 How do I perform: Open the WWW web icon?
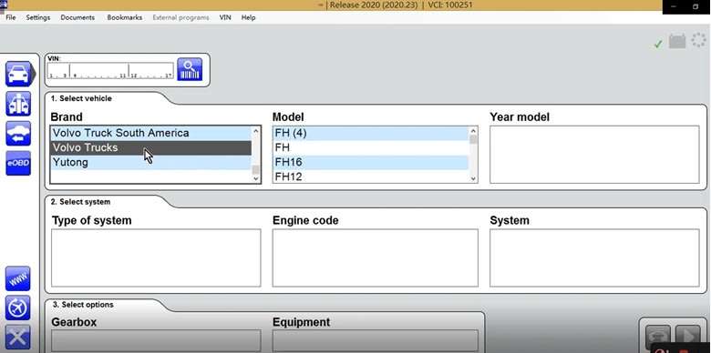tap(18, 278)
